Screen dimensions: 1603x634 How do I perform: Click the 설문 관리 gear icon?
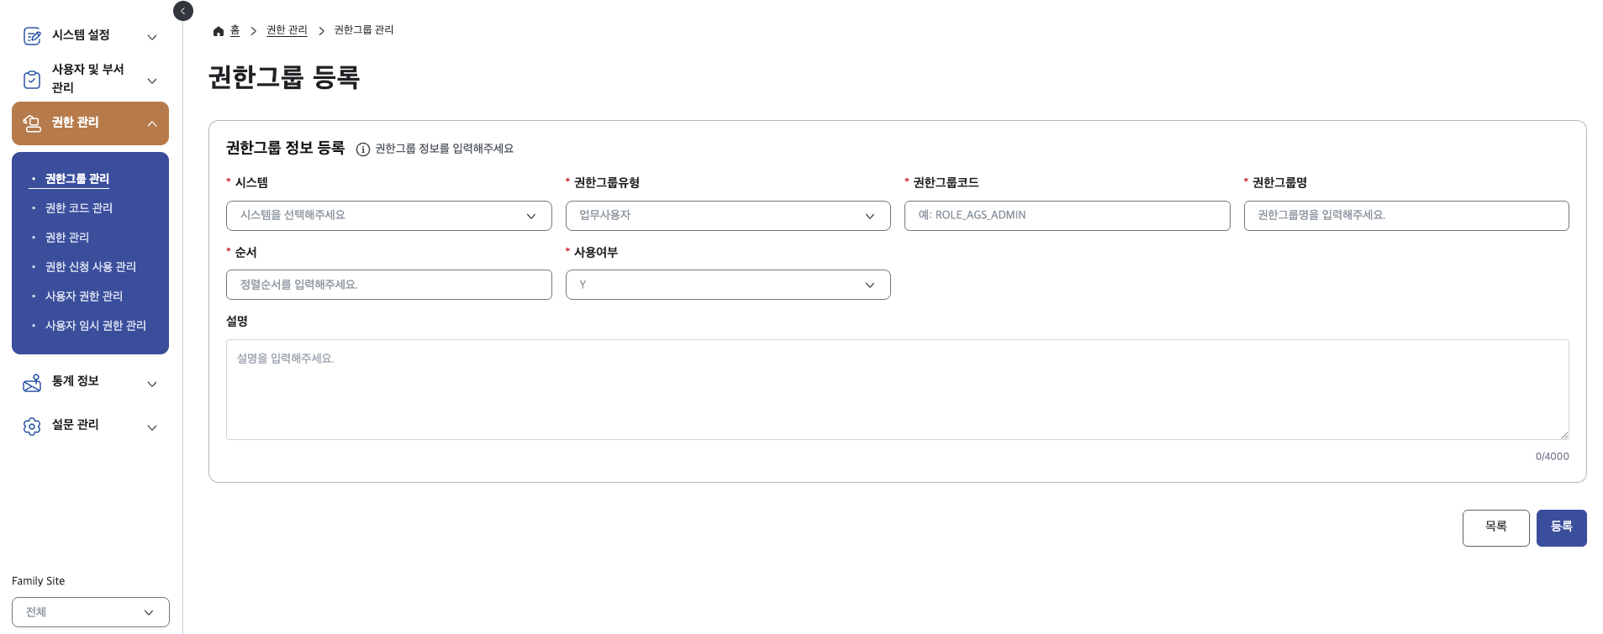[32, 427]
